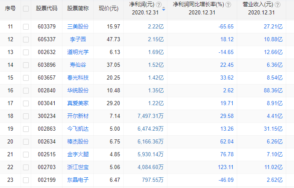
Task: Select stock code 300234
Action: pos(47,116)
